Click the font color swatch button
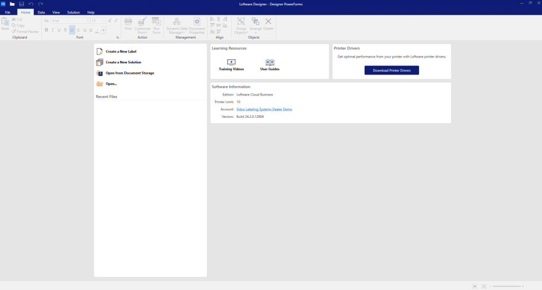542x290 pixels. coord(97,30)
